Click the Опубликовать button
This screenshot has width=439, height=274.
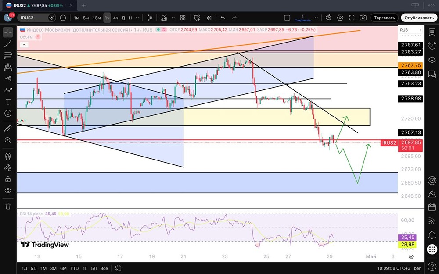pyautogui.click(x=419, y=18)
